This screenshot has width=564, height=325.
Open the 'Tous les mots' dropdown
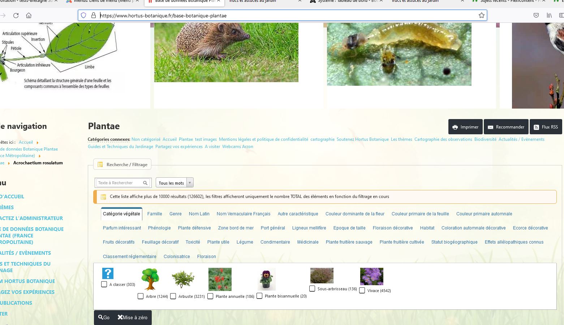click(175, 183)
